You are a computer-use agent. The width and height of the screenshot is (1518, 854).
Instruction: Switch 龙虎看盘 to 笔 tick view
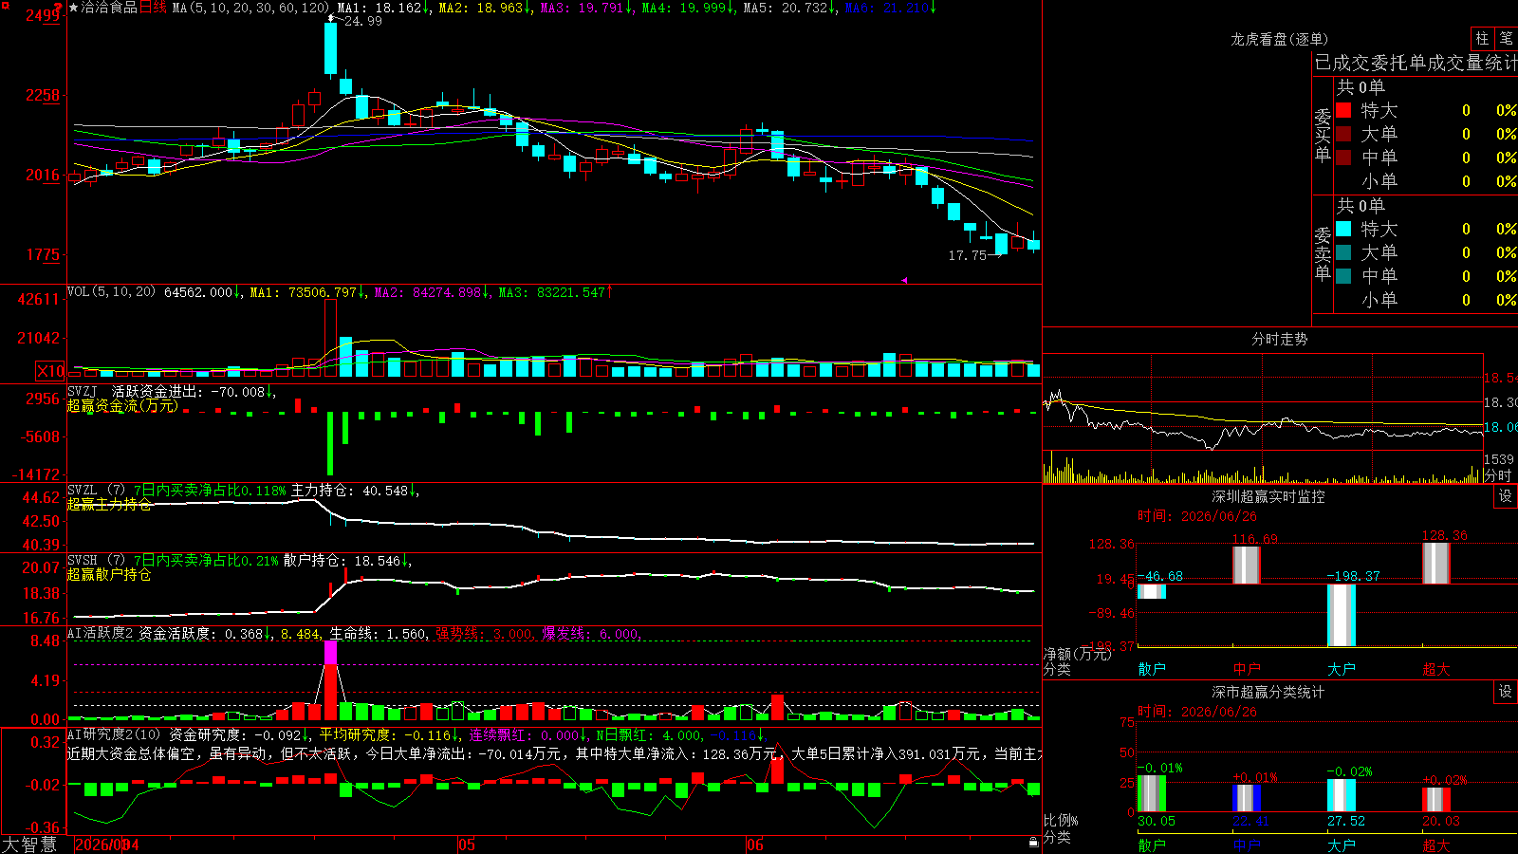pos(1506,39)
